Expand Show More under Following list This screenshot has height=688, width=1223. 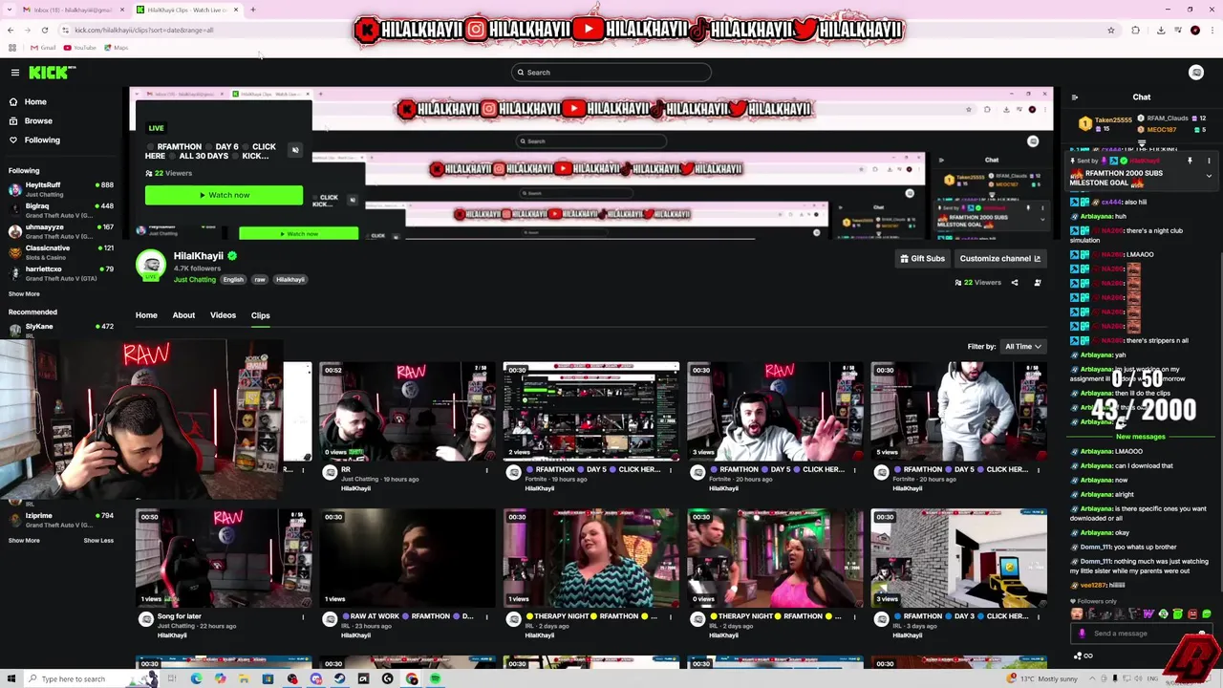coord(24,294)
